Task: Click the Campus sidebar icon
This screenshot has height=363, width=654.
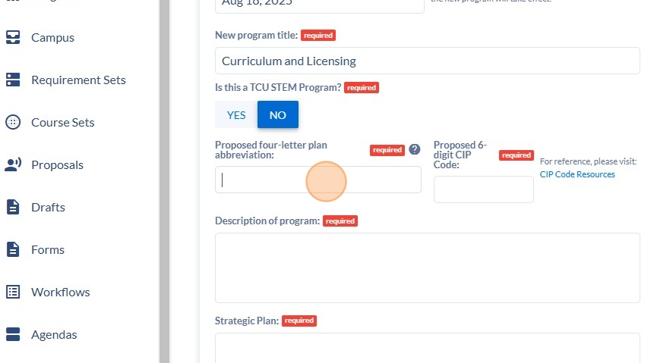Action: tap(13, 37)
